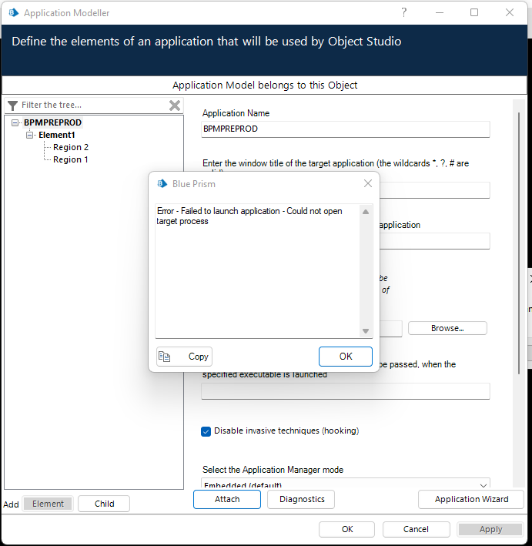Click the command line parameters field
Viewport: 532px width, 546px height.
coord(346,391)
